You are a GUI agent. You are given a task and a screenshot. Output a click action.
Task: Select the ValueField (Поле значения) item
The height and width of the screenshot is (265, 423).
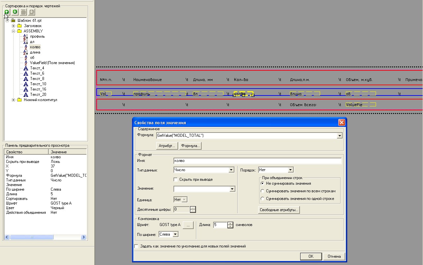pos(52,63)
